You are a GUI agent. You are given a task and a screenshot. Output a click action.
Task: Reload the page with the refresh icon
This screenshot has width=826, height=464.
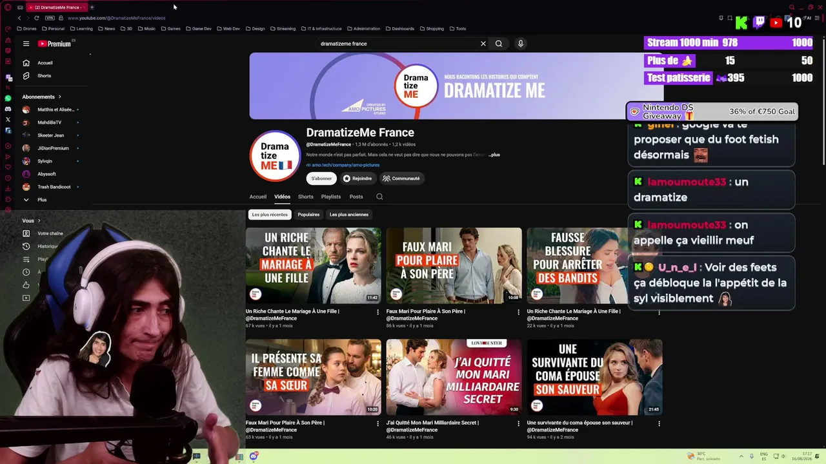pos(36,18)
